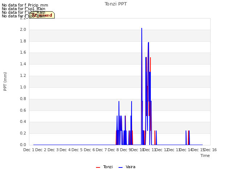Image resolution: width=232 pixels, height=174 pixels.
Task: Click the Dec 1 x-axis tick label
Action: [29, 150]
